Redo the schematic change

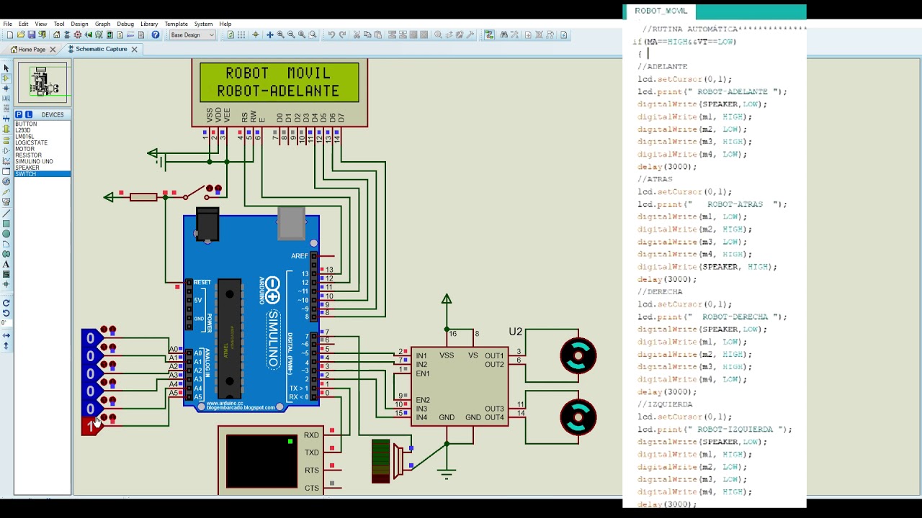(x=342, y=35)
